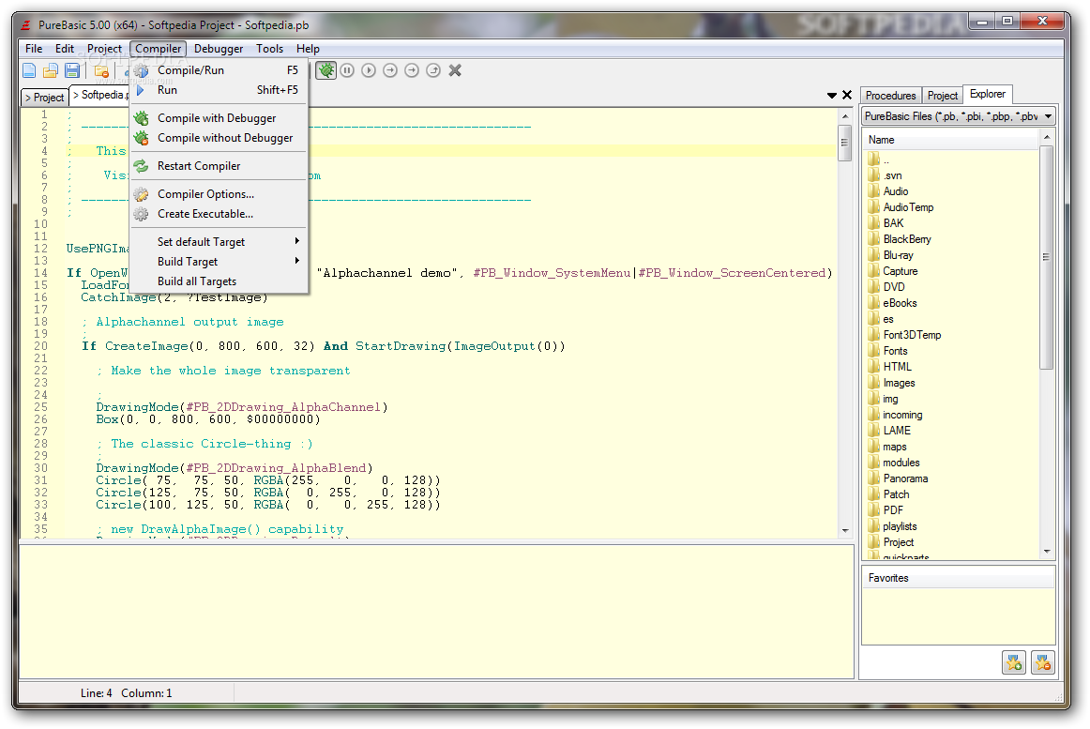
Task: Click the Remove Favorite star icon with minus
Action: (x=1043, y=662)
